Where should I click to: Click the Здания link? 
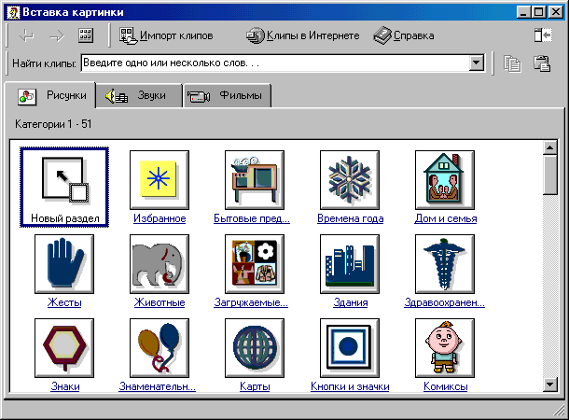pos(350,302)
